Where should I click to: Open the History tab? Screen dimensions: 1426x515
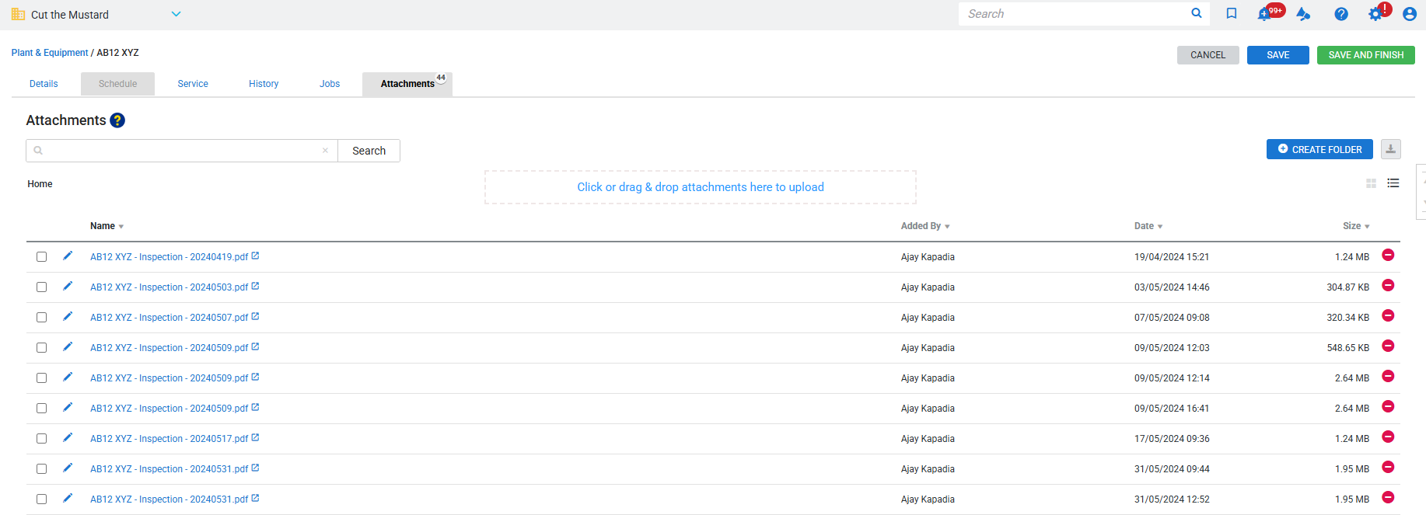tap(264, 84)
